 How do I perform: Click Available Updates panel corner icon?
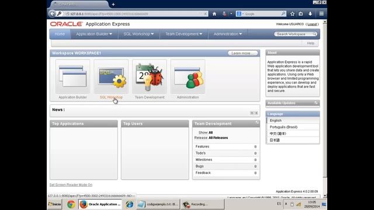tap(316, 103)
